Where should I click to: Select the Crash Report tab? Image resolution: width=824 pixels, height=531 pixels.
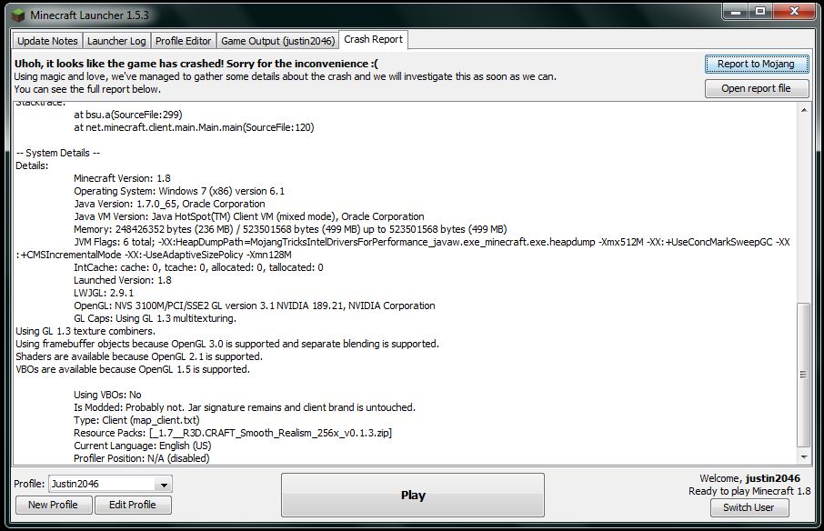point(373,39)
